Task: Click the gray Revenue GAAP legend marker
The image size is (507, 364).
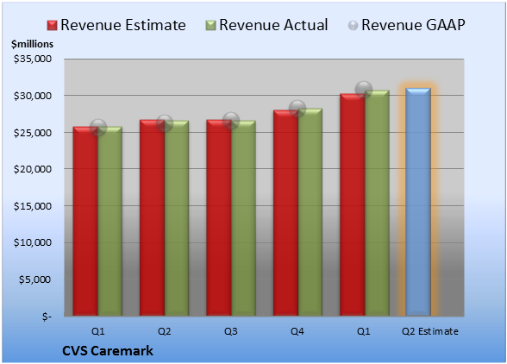Action: click(354, 26)
